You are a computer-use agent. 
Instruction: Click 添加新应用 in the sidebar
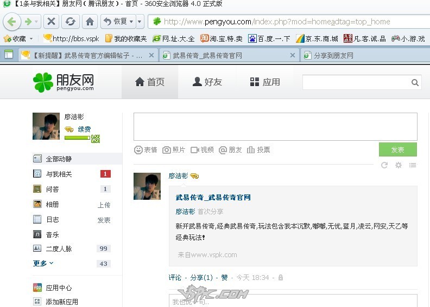coord(55,302)
